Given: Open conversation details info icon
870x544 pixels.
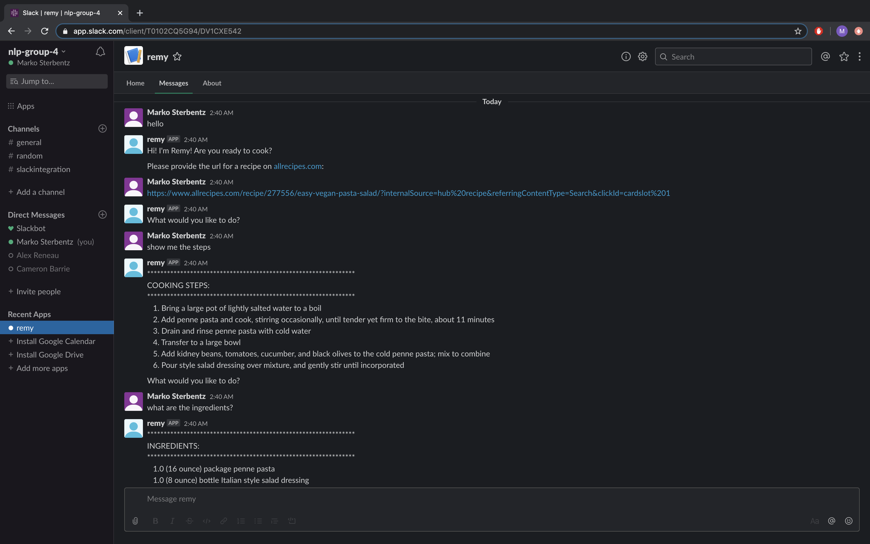Looking at the screenshot, I should (626, 57).
